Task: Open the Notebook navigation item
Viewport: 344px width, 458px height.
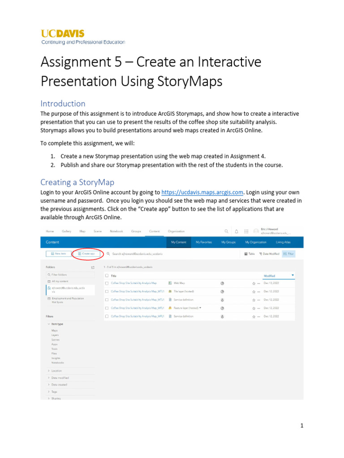Action: coord(116,231)
